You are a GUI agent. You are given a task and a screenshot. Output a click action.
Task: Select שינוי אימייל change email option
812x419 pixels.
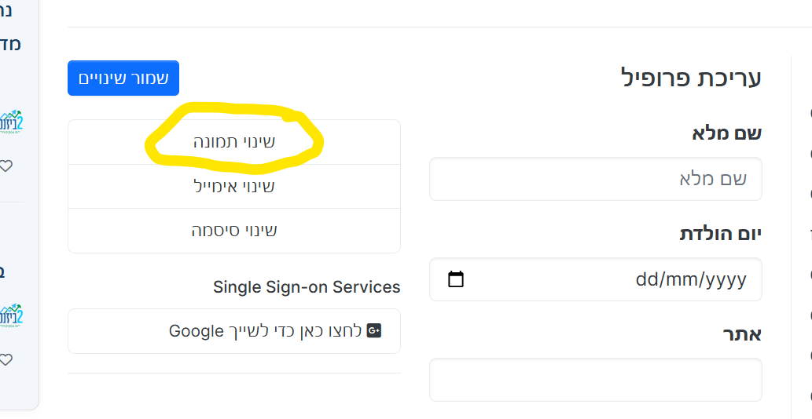(x=234, y=187)
